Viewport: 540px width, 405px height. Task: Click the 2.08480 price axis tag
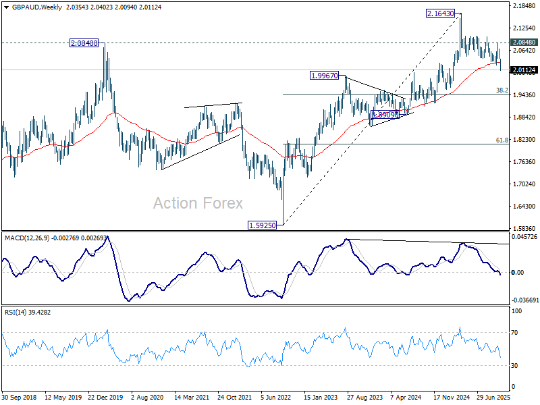524,43
